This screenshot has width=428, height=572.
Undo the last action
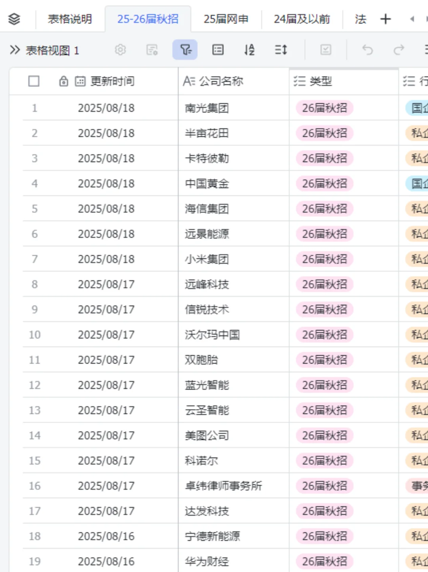pos(368,50)
